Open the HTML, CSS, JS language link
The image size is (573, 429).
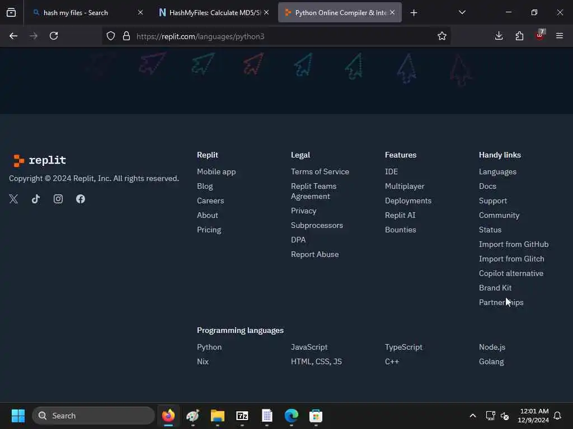pyautogui.click(x=316, y=361)
